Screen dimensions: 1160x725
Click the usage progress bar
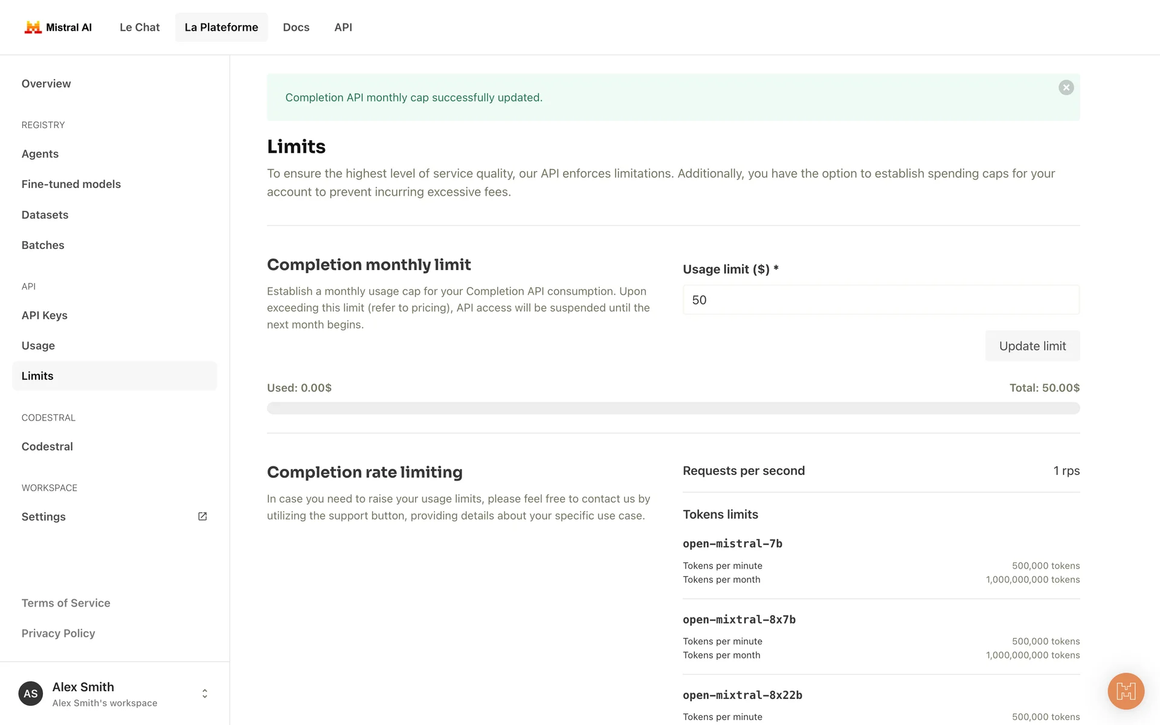point(673,408)
